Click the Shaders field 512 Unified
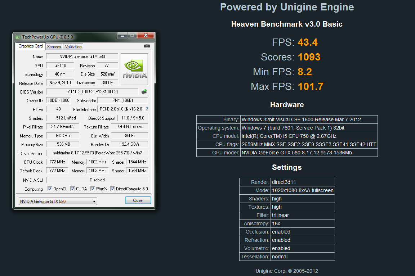 tap(66, 118)
